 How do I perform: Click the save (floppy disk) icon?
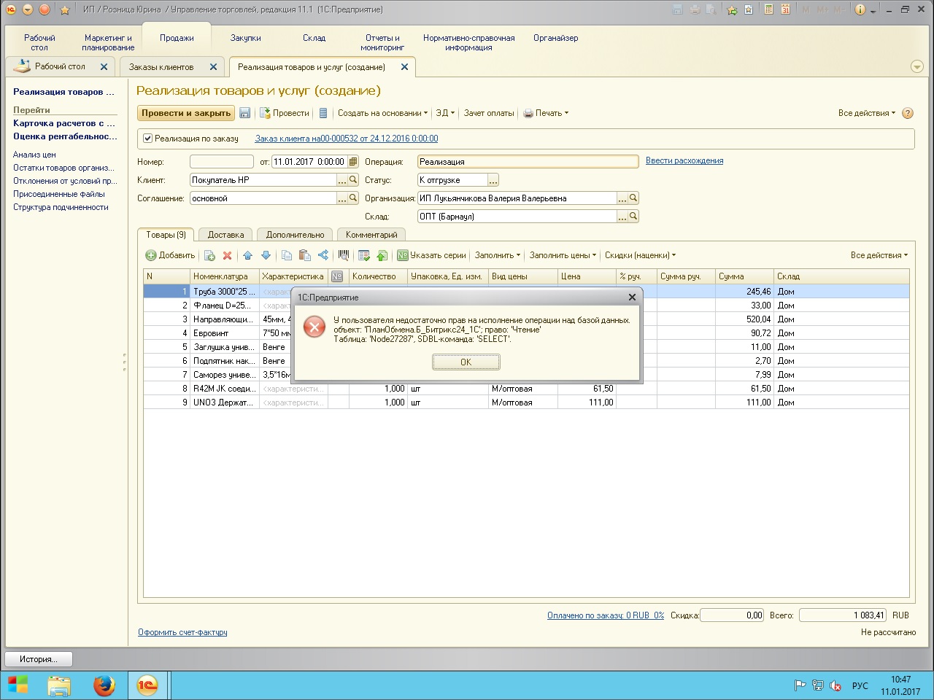click(245, 113)
